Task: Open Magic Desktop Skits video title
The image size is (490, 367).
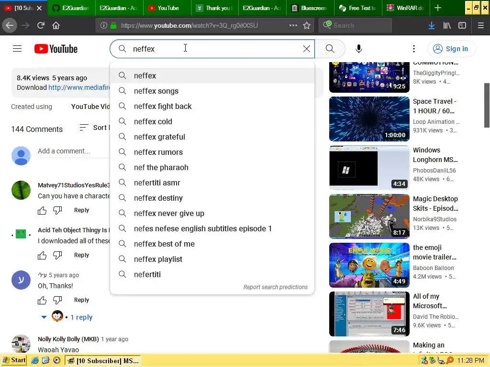Action: [x=435, y=204]
